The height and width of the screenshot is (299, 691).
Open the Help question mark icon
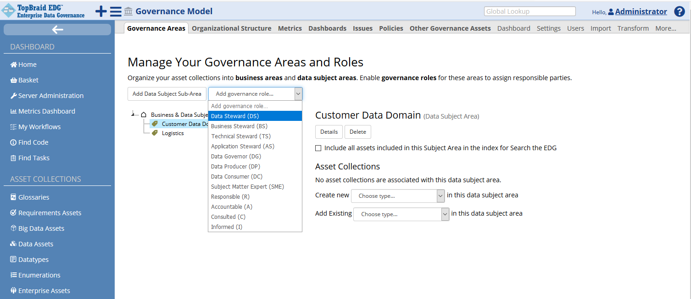tap(680, 11)
